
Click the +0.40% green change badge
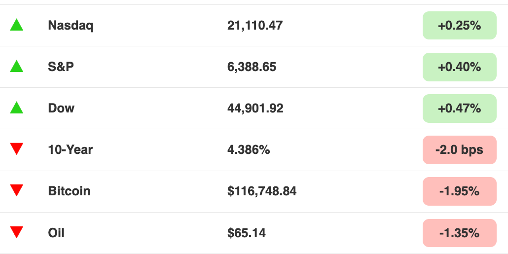(459, 67)
